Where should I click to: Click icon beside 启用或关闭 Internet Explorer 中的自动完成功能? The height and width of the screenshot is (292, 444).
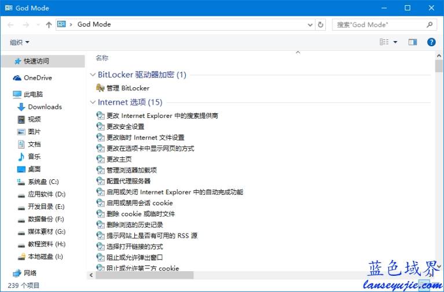click(x=100, y=192)
